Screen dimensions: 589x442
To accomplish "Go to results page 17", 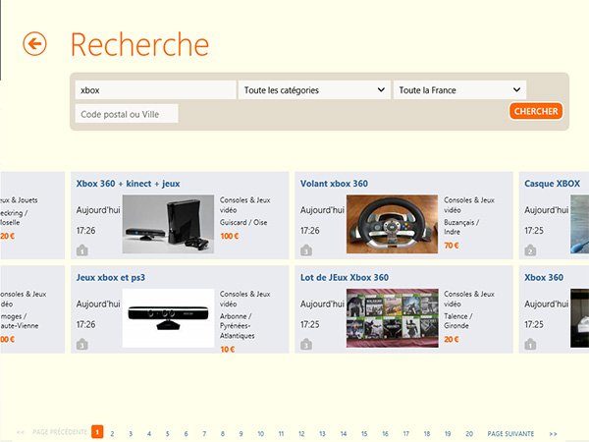I will [406, 433].
